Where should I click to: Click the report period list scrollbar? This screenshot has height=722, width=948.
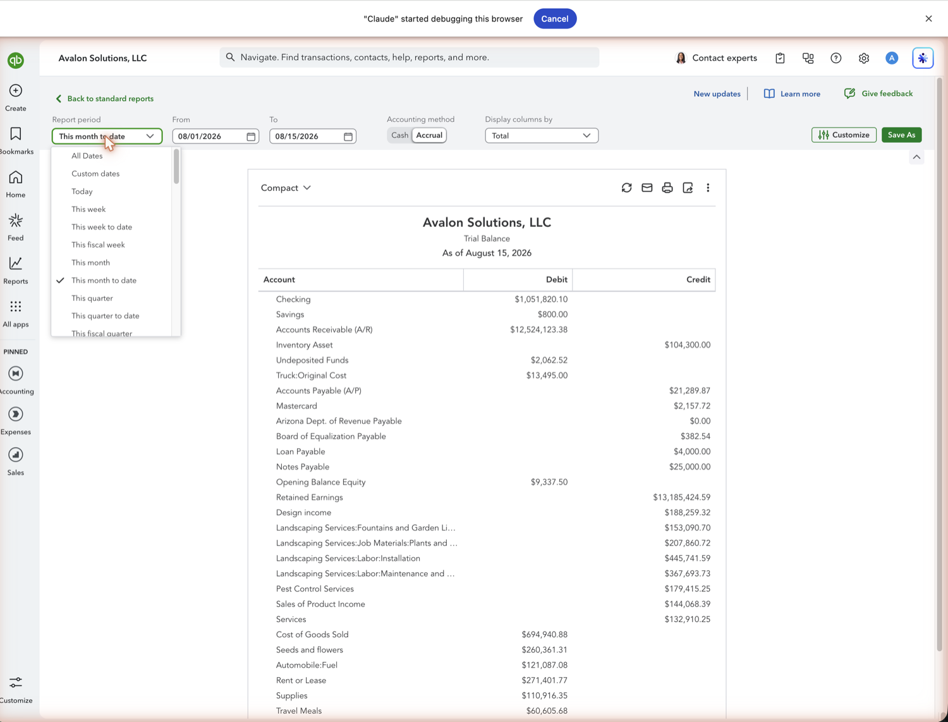coord(176,167)
